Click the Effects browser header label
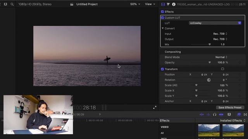248x139 pixels. click(165, 120)
